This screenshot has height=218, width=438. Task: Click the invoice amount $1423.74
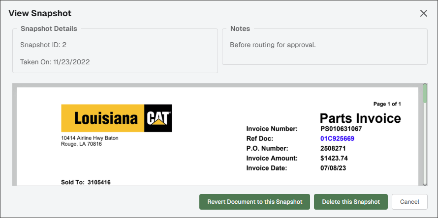[x=334, y=158]
